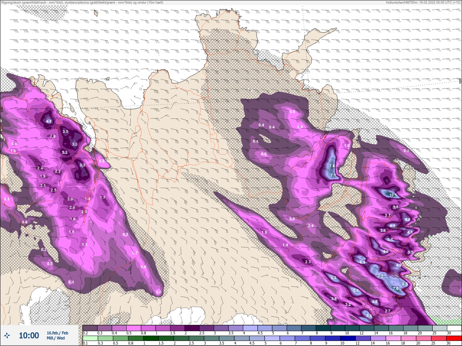
Task: Click the 0.7 precipitation value on the map
Action: [135, 253]
